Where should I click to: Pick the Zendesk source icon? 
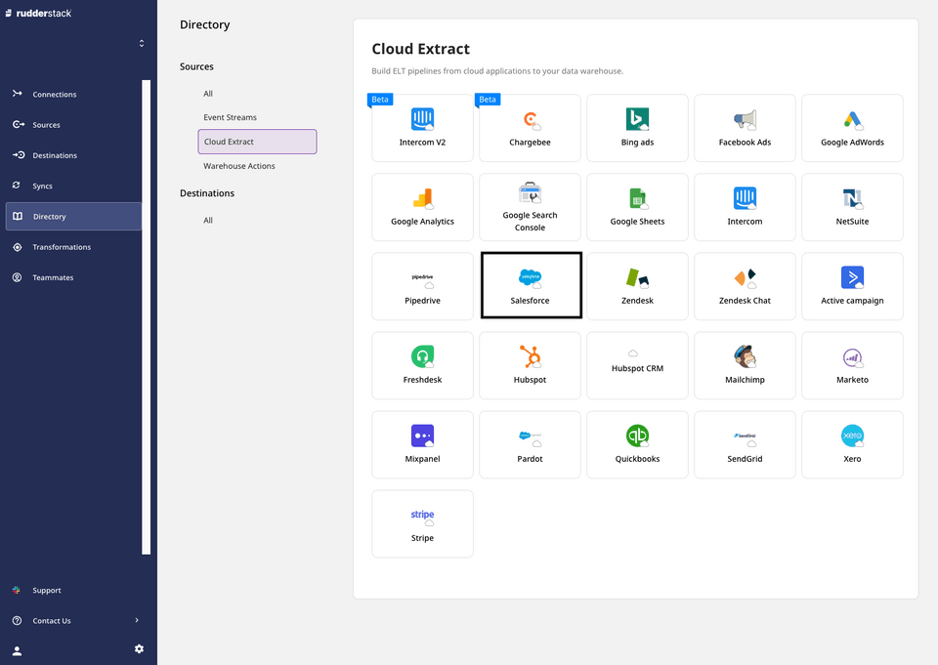pos(638,277)
